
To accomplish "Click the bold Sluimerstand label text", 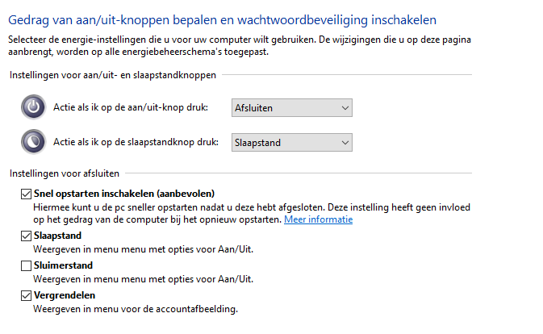I will pos(64,265).
